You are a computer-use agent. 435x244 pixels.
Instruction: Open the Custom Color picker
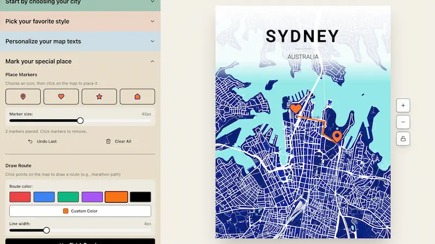[x=80, y=211]
